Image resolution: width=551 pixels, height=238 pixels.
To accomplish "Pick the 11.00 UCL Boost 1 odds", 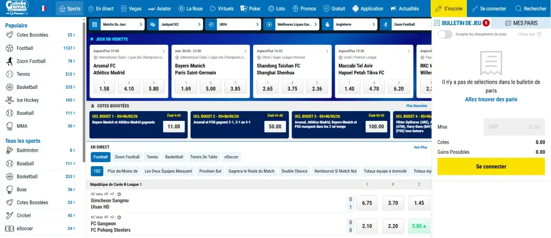I will coord(174,127).
